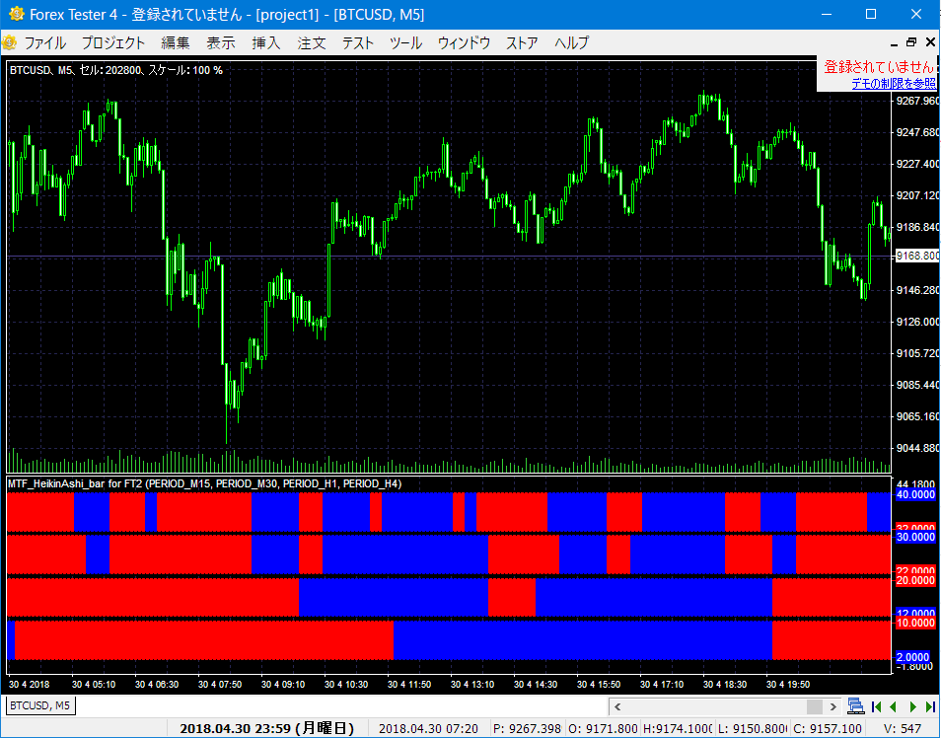This screenshot has height=738, width=941.
Task: Click the horizontal scrollbar thumb
Action: 815,706
